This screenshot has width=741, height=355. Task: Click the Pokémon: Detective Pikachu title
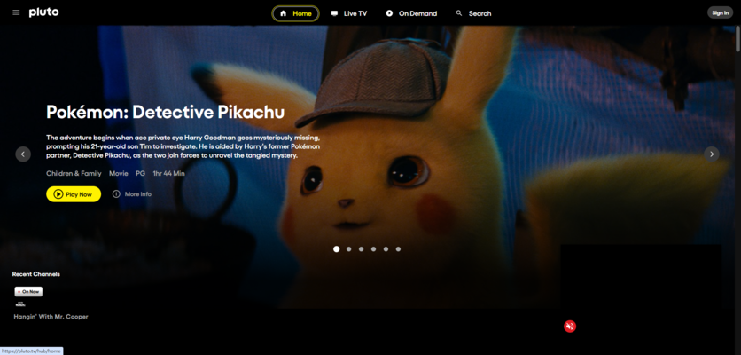tap(166, 112)
